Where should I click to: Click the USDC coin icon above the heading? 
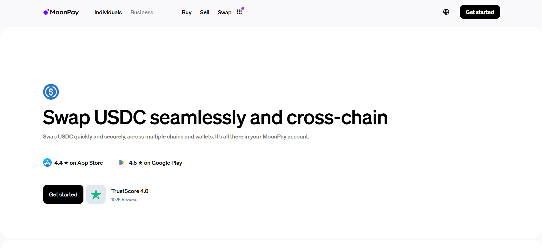[x=51, y=92]
